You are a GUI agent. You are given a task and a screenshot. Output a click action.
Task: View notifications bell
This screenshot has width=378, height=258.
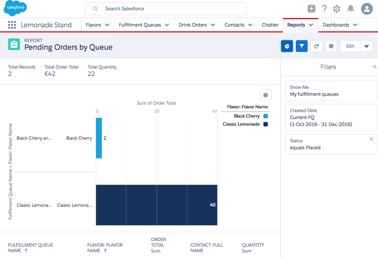coord(351,9)
